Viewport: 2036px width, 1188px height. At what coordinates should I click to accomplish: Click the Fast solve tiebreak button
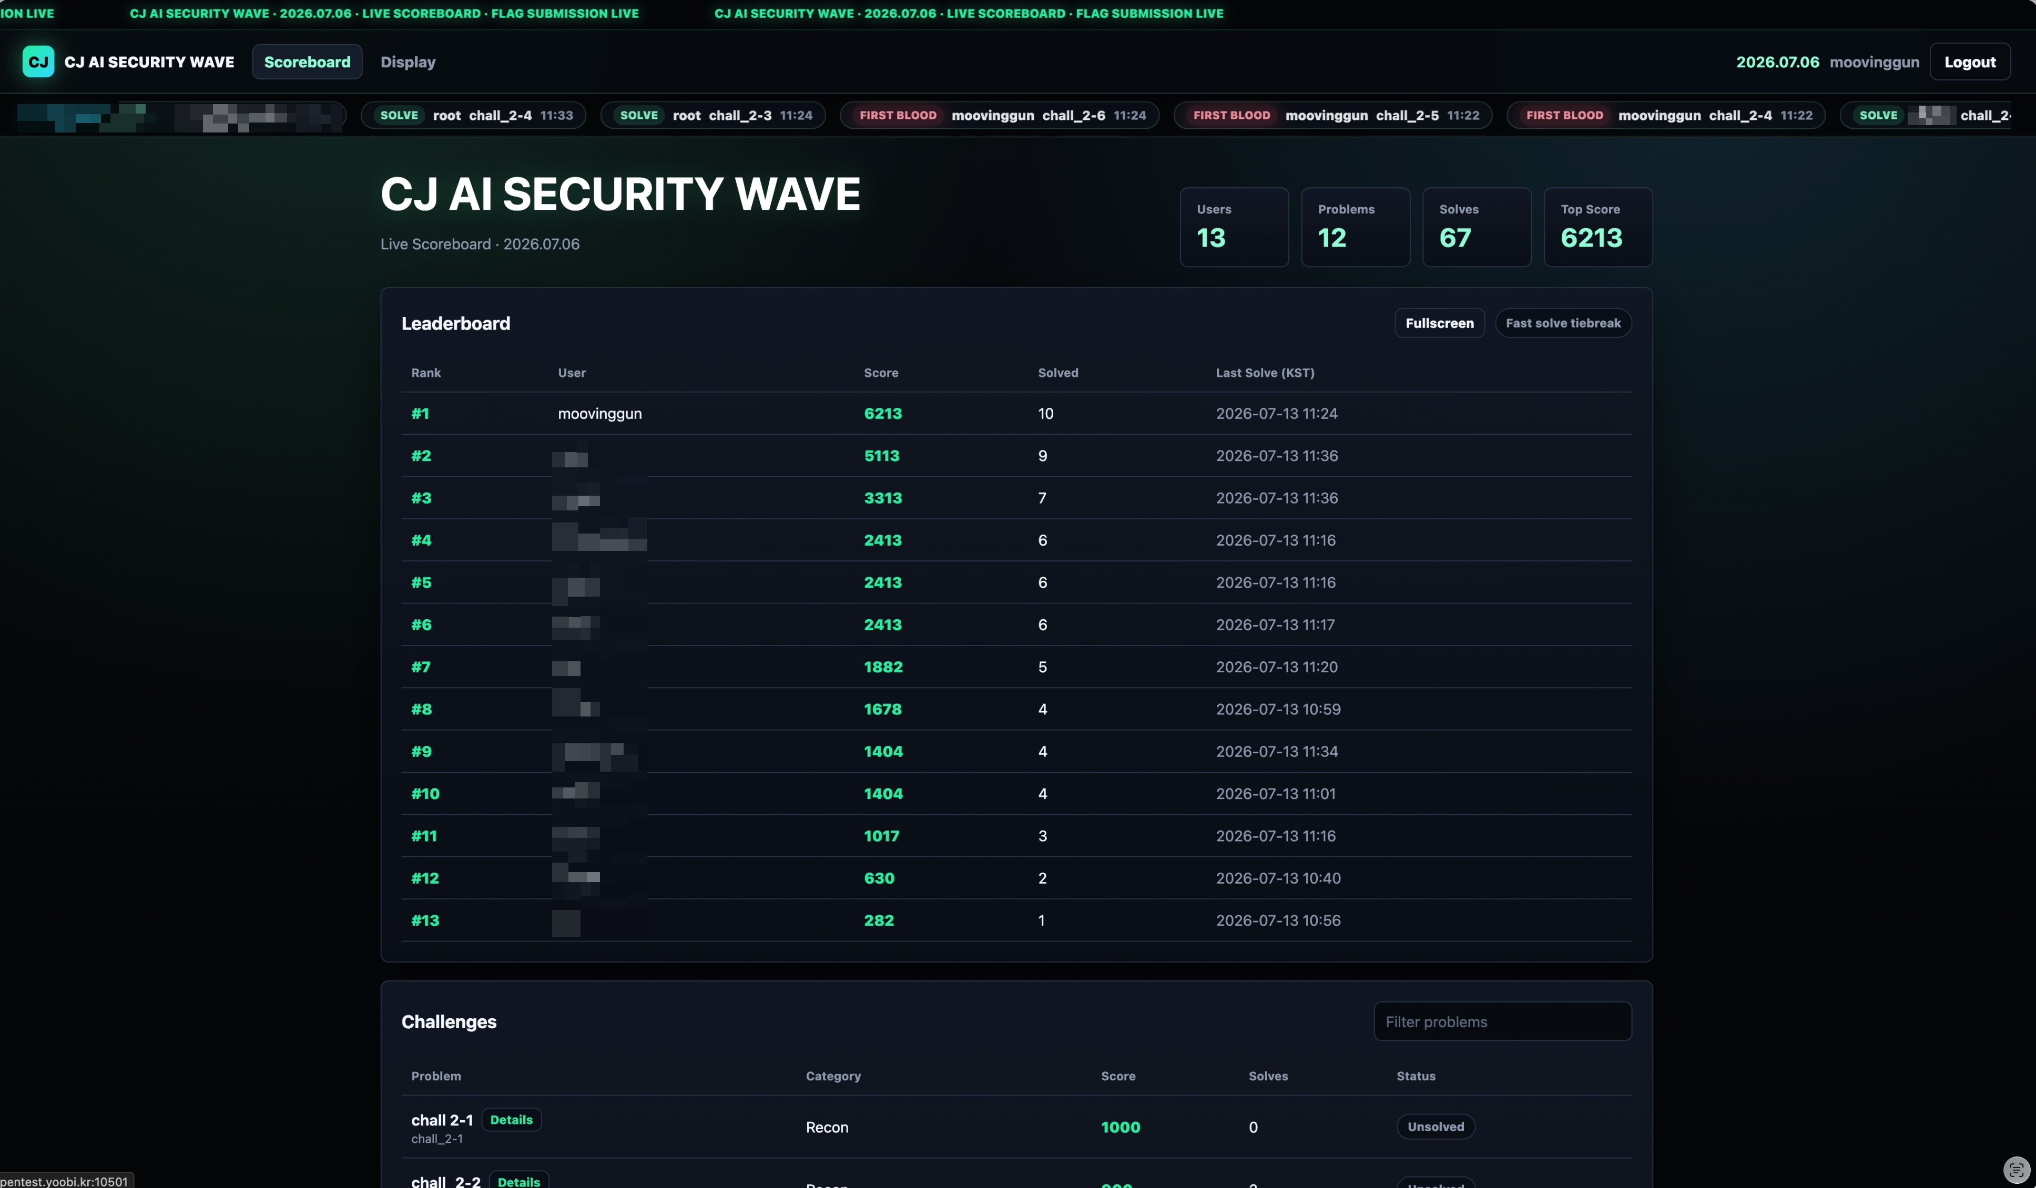point(1563,323)
